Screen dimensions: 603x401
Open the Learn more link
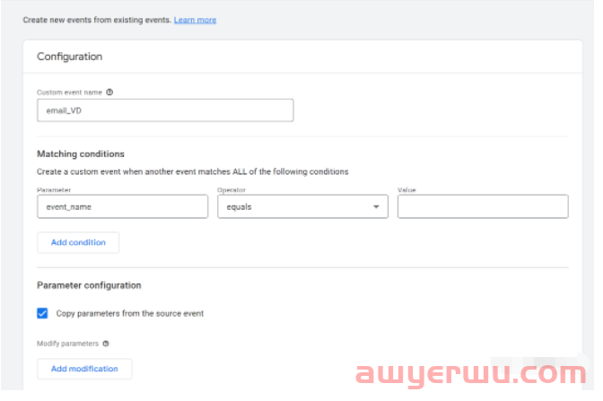tap(195, 20)
